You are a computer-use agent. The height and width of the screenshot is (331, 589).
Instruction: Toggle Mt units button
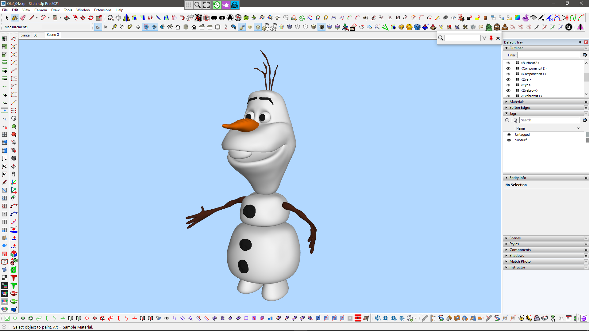point(106,27)
